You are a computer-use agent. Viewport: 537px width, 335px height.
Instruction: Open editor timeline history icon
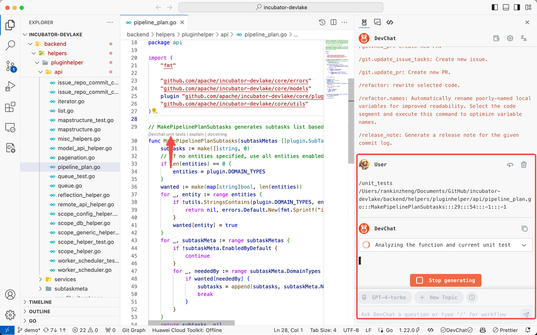[322, 23]
